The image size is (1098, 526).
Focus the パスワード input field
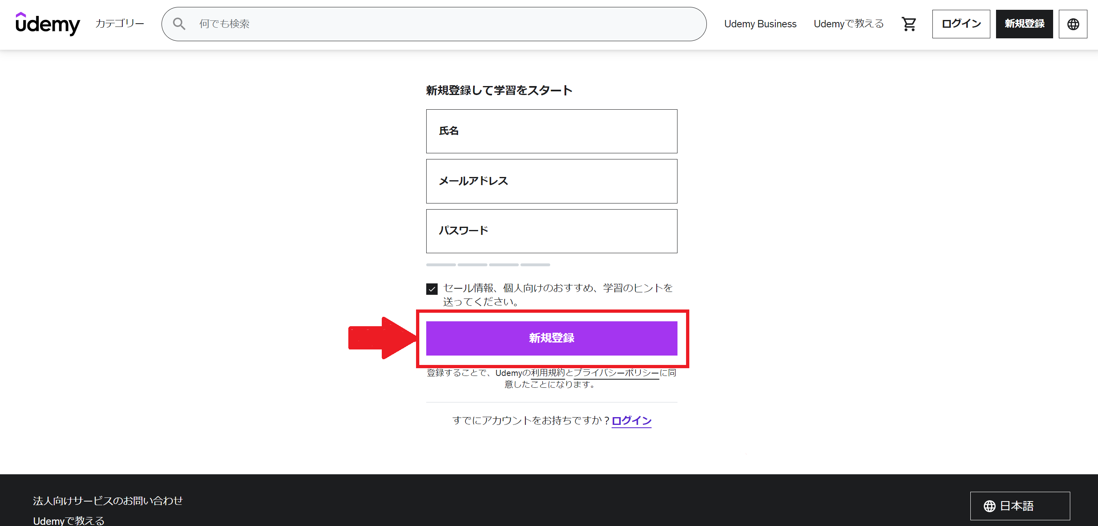pyautogui.click(x=551, y=231)
